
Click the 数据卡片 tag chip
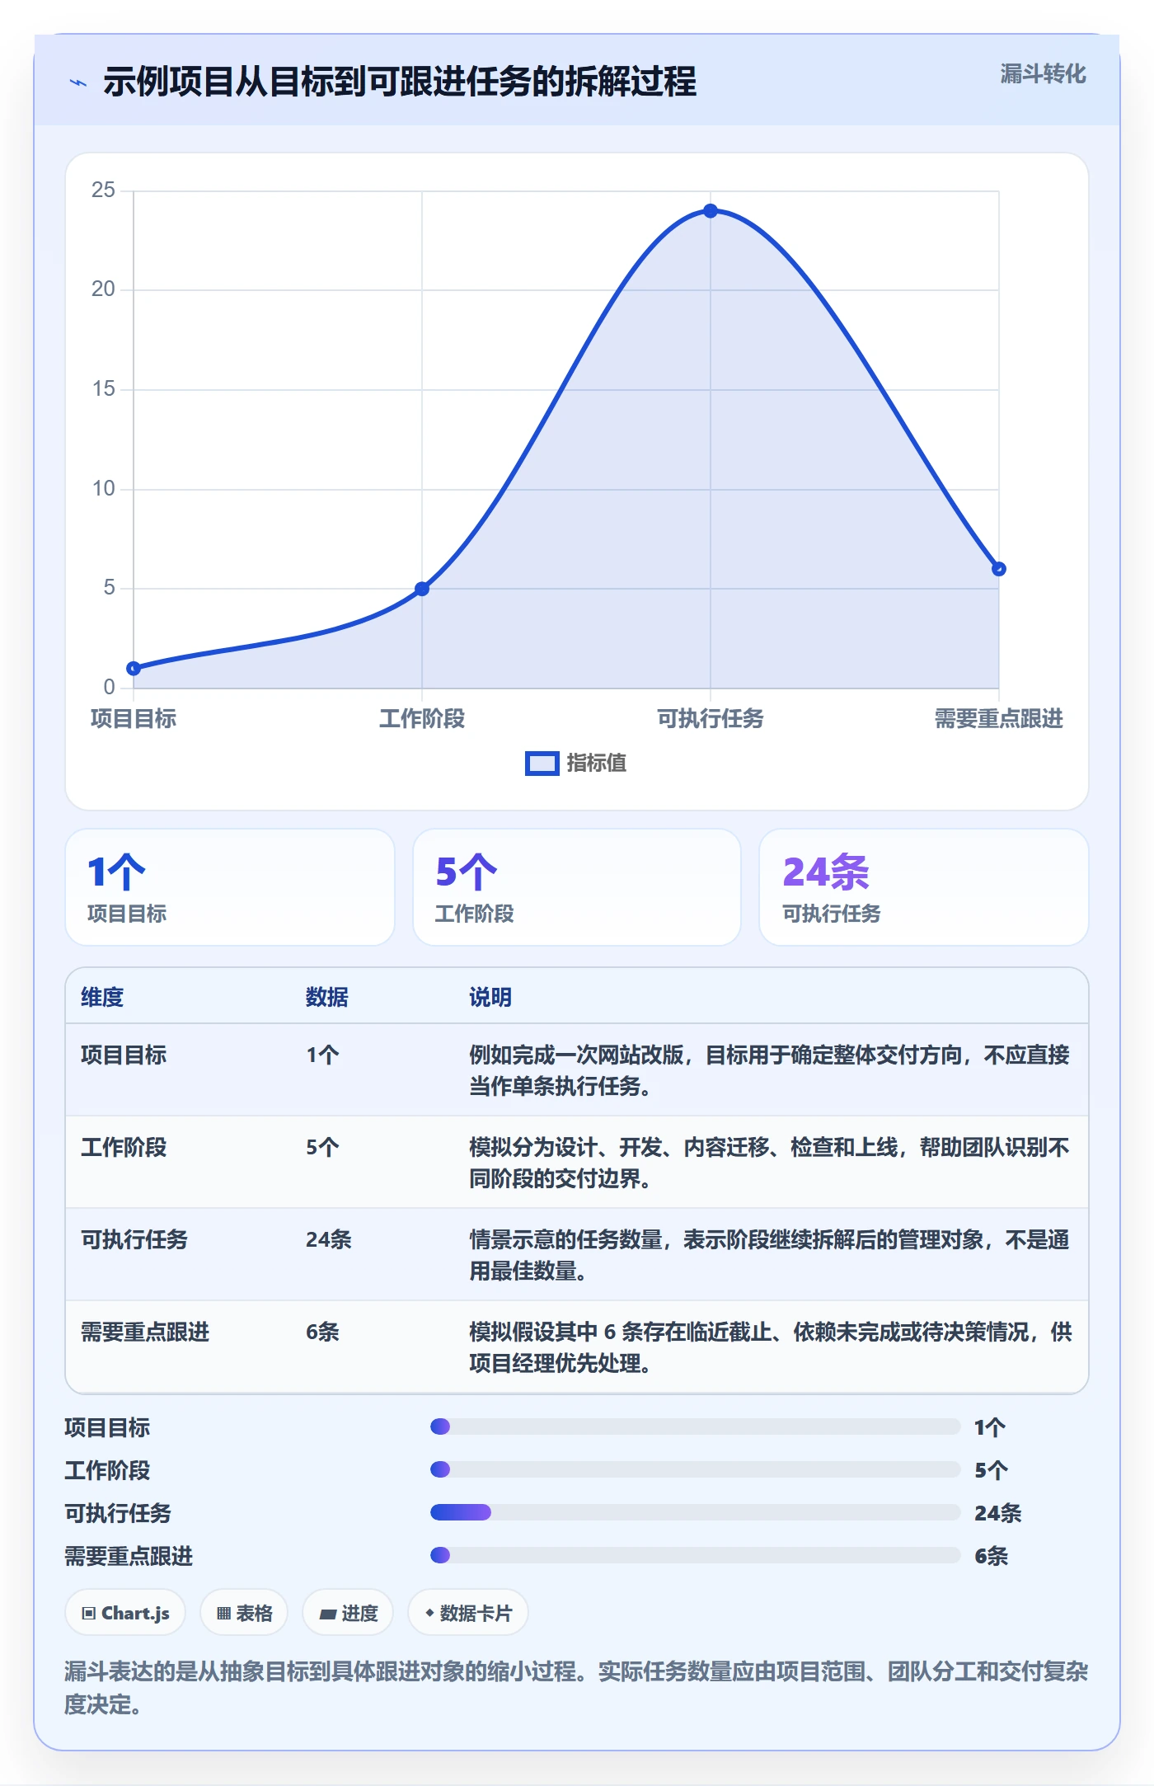tap(468, 1613)
